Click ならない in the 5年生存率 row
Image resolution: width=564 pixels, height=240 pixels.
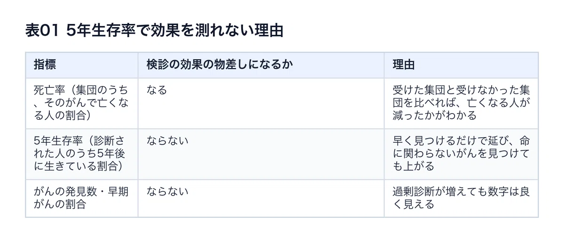[167, 140]
